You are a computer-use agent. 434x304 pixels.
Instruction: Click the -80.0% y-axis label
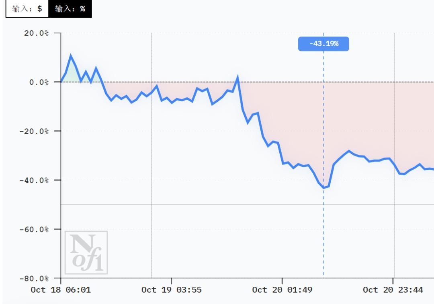pyautogui.click(x=34, y=278)
